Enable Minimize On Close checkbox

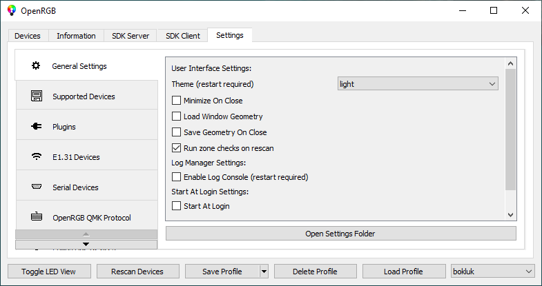176,101
